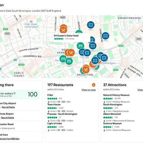Click the CROMWELL RD map label

[x=32, y=56]
